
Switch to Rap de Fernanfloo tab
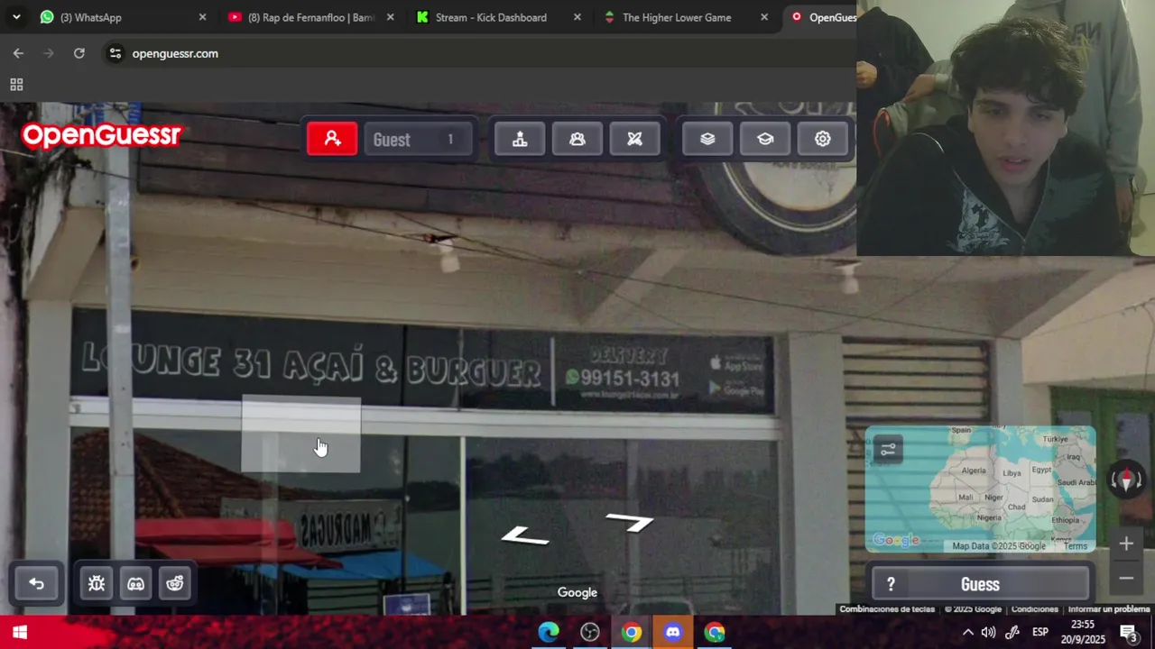coord(311,17)
